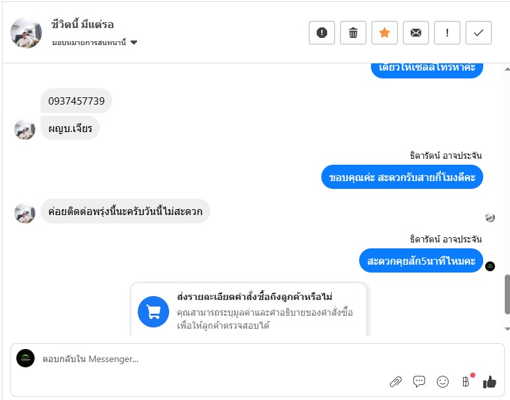510x400 pixels.
Task: Send a thumbs-up like
Action: coord(490,382)
